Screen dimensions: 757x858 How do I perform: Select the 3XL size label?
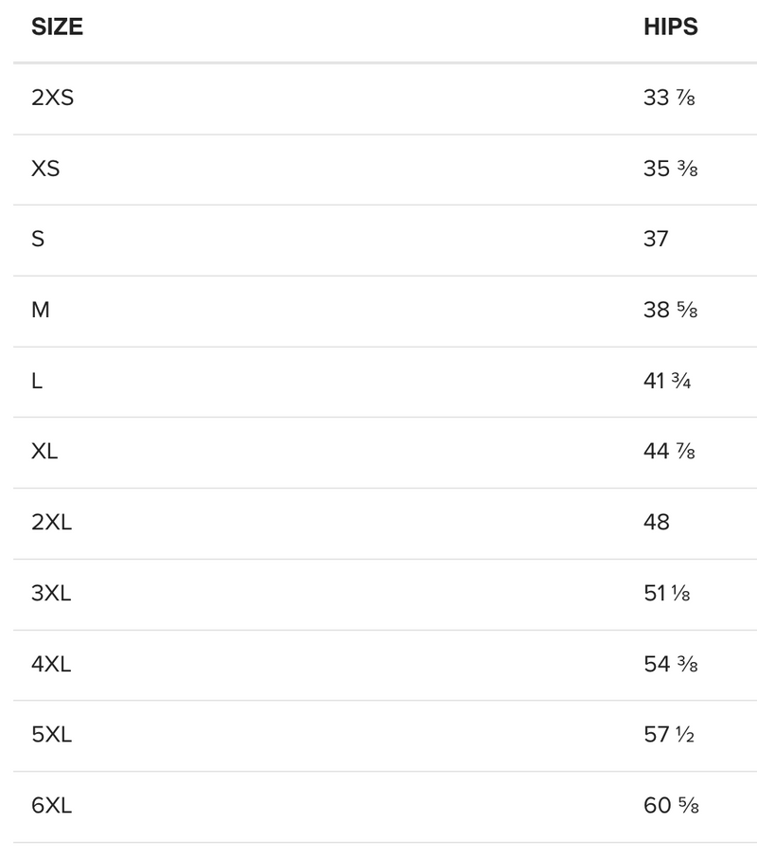[x=51, y=594]
